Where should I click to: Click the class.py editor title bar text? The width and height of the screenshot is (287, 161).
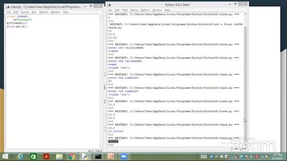coord(46,7)
